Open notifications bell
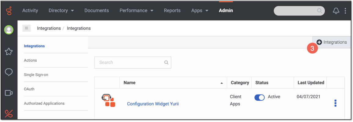 pos(336,11)
